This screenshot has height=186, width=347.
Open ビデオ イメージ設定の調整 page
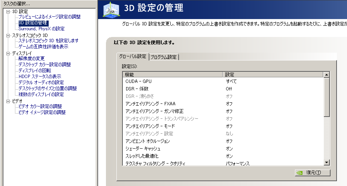click(x=42, y=112)
